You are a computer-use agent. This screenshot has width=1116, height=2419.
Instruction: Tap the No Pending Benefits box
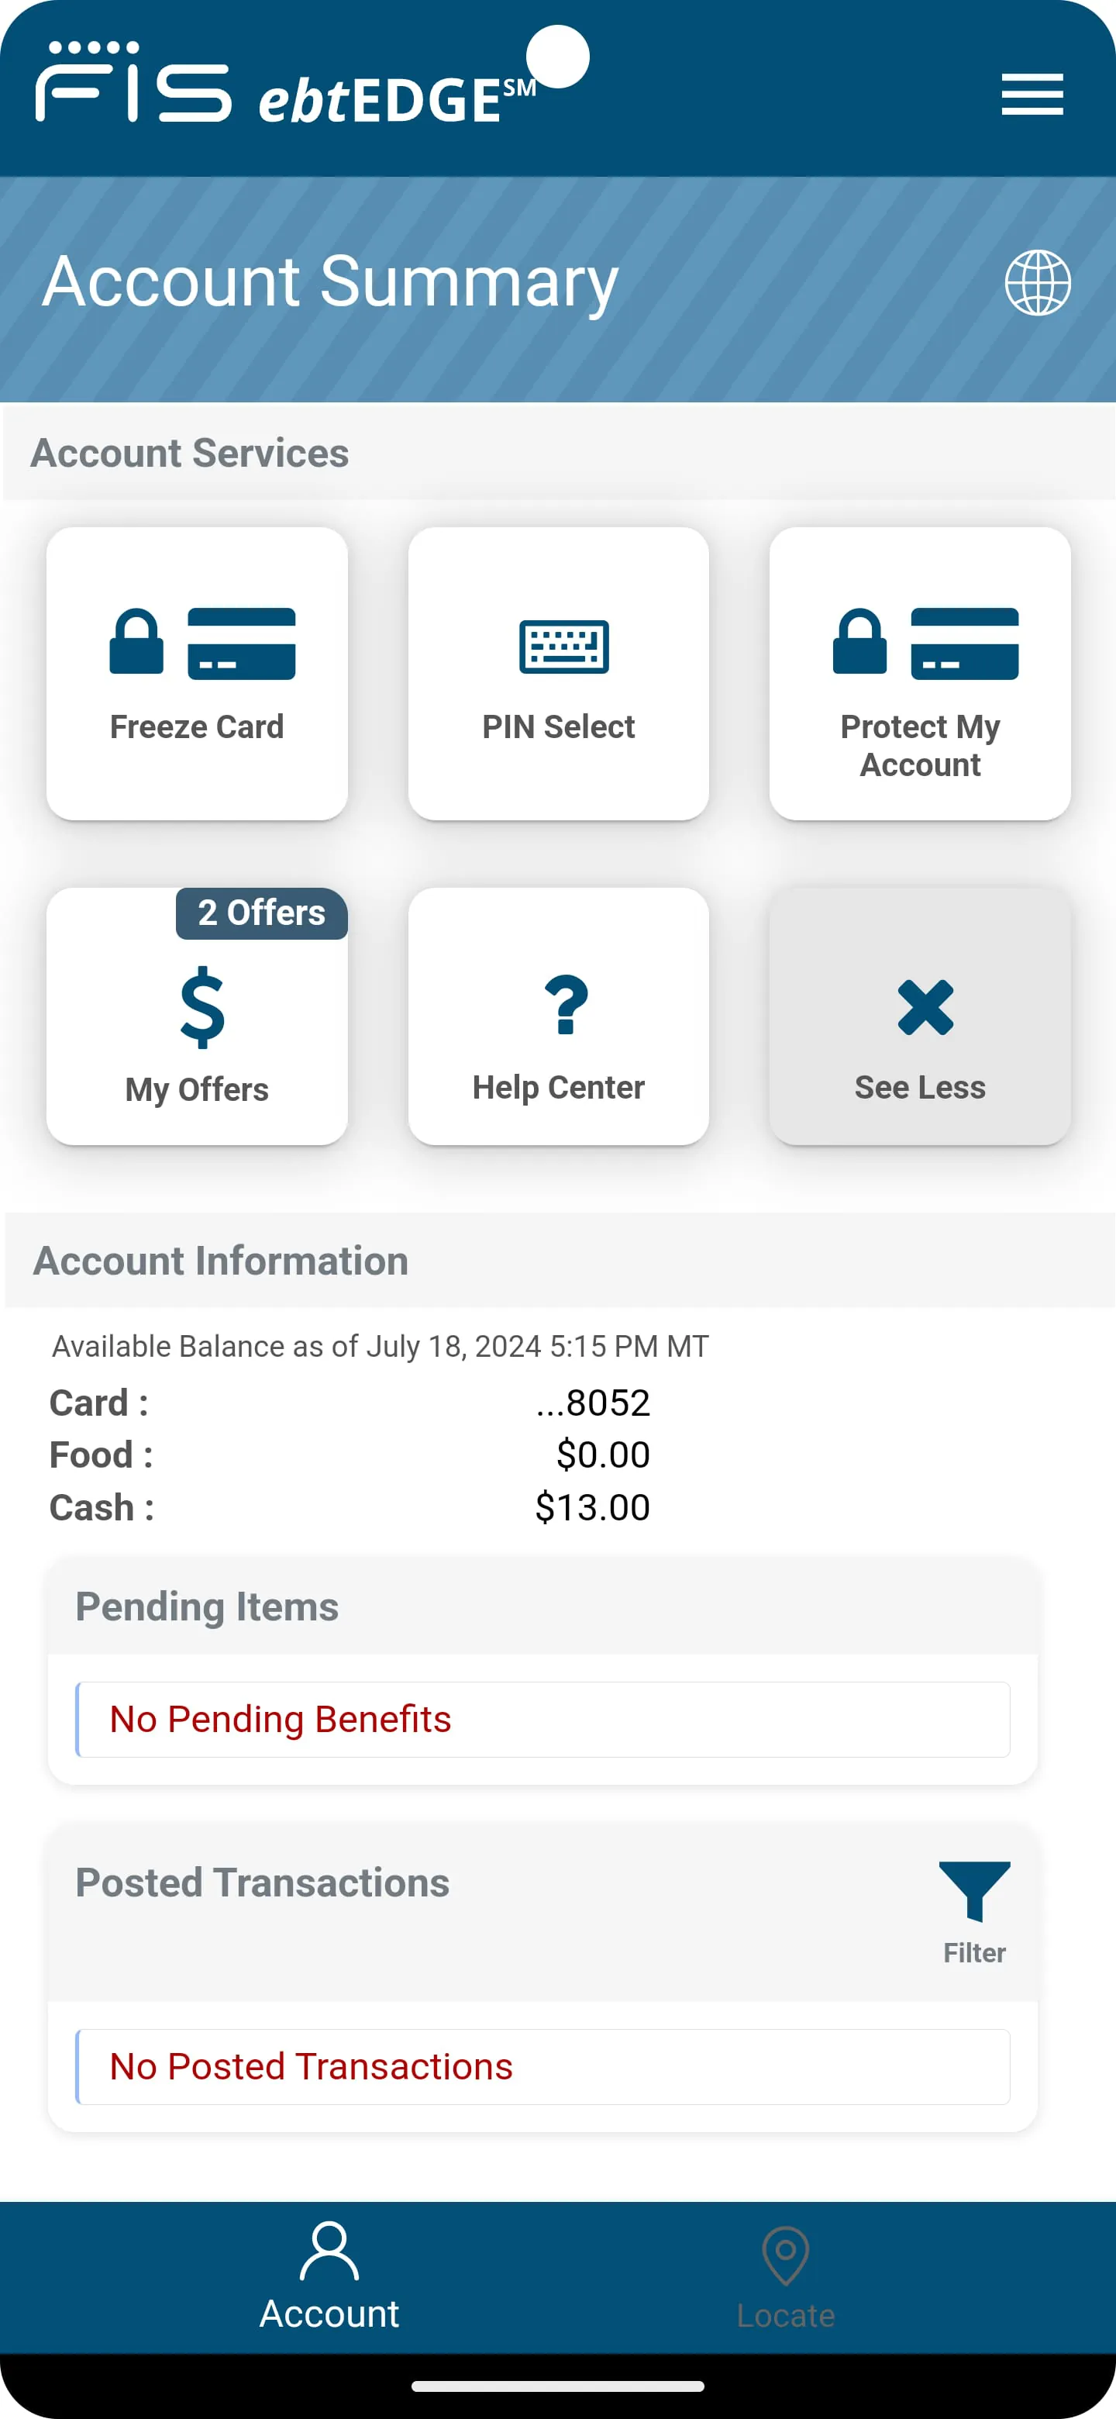(542, 1720)
